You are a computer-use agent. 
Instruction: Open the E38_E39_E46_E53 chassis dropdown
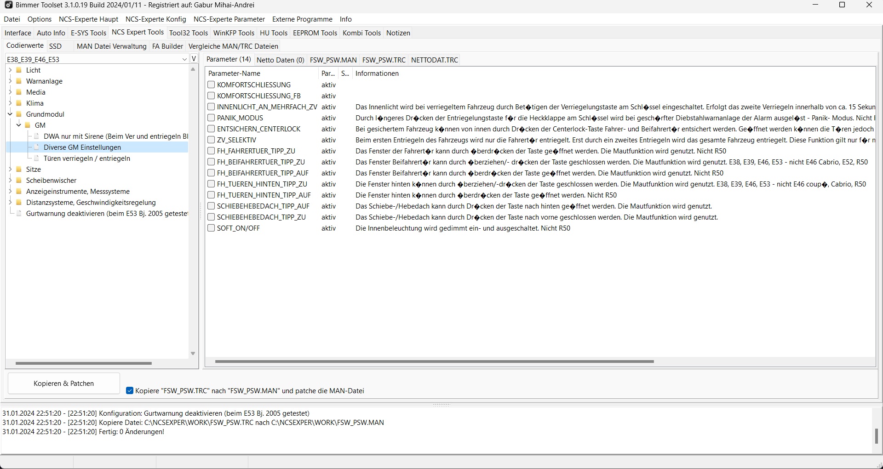(x=184, y=59)
